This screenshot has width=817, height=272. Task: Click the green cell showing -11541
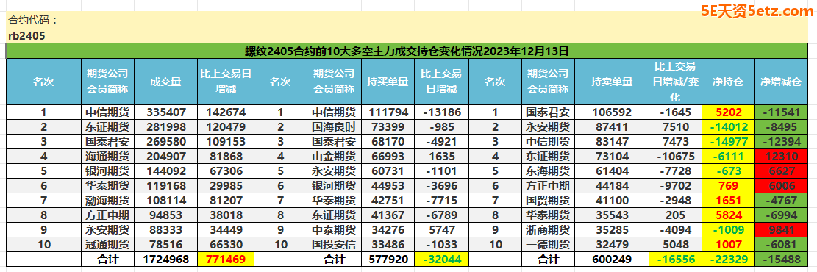(x=780, y=112)
